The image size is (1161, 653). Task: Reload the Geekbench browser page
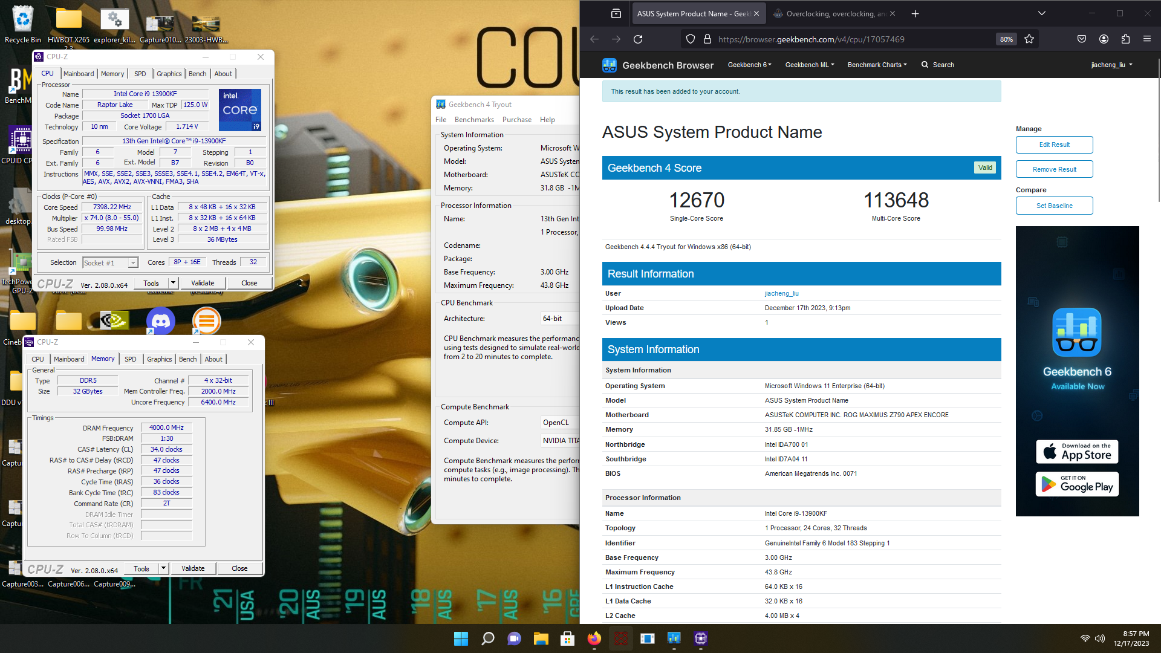click(x=638, y=39)
